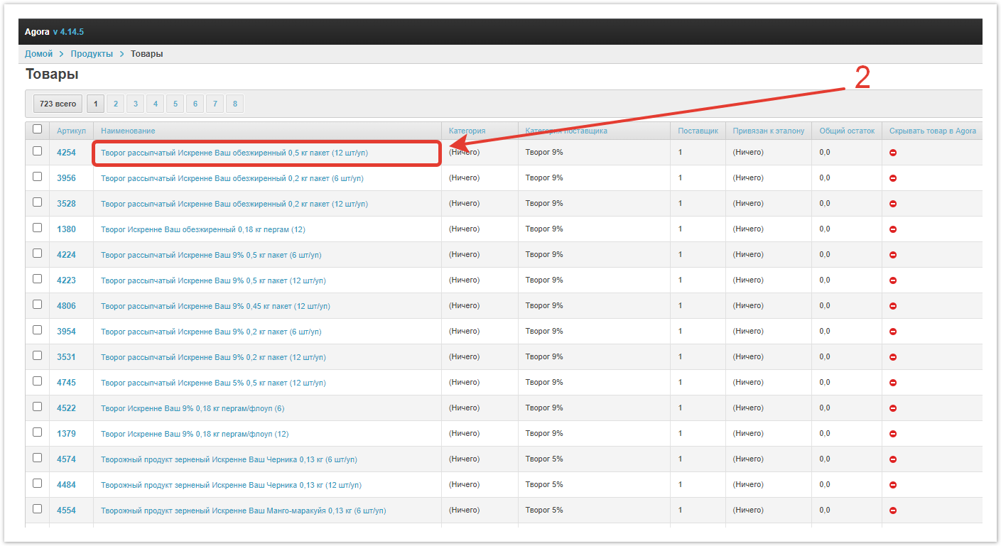Click red hide icon for article 4574
Viewport: 1001px width, 546px height.
(893, 459)
